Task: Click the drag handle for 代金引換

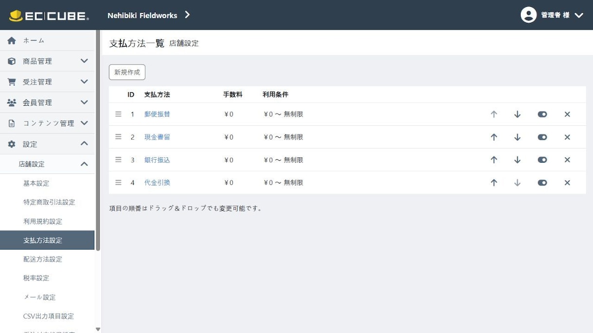Action: [118, 183]
